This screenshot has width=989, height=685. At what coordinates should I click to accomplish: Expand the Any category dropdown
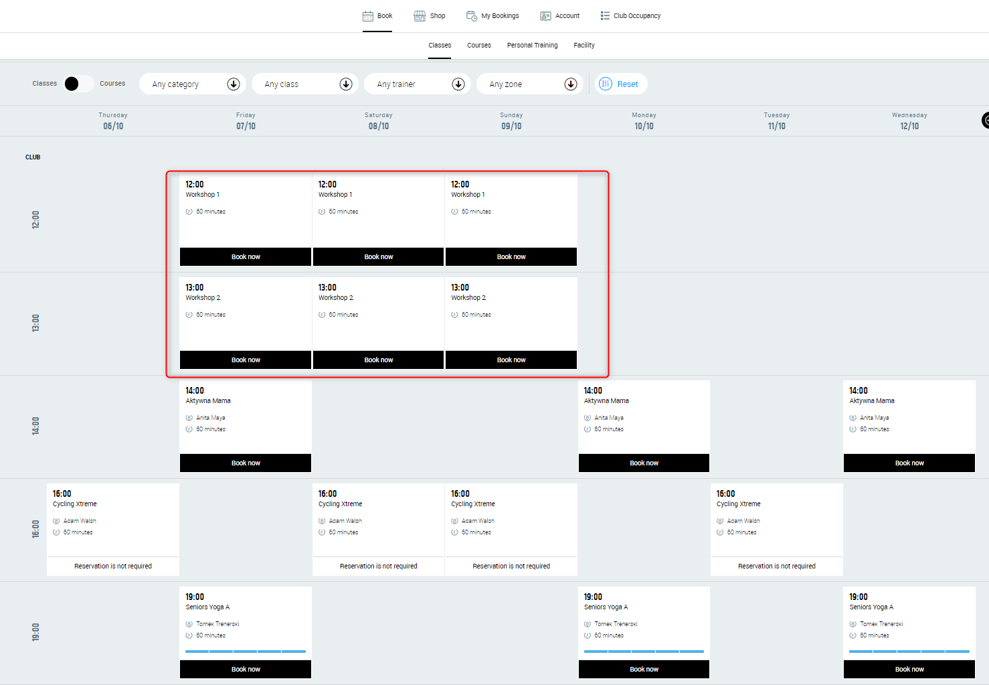233,84
